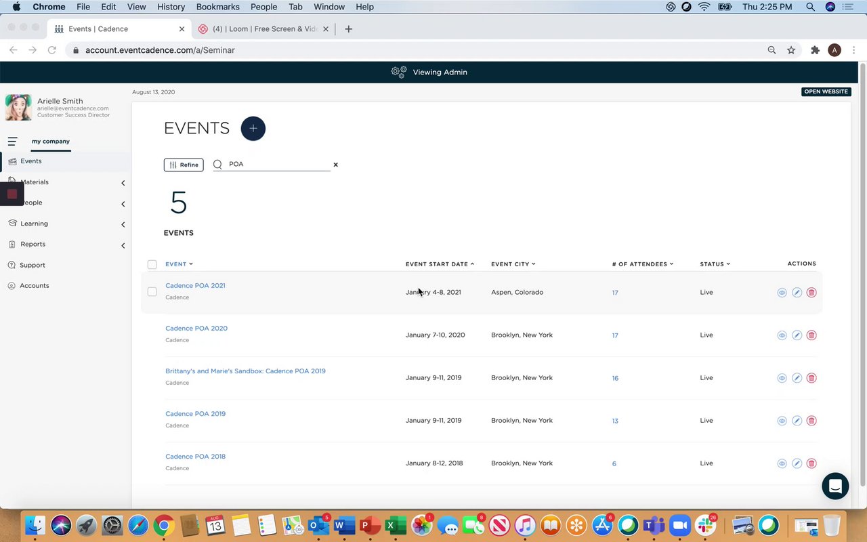This screenshot has width=867, height=542.
Task: Reload the page in Chrome
Action: pos(51,50)
